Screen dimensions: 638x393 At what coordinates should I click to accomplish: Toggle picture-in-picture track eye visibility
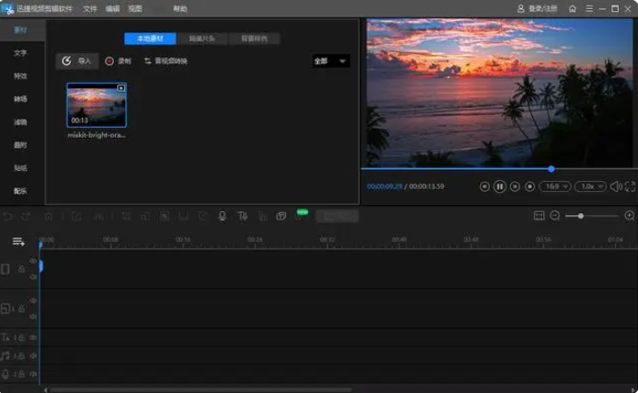point(33,301)
